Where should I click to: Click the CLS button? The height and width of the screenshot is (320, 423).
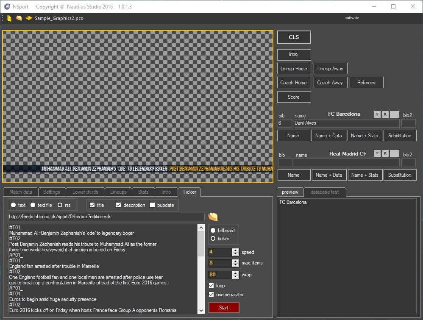point(294,37)
